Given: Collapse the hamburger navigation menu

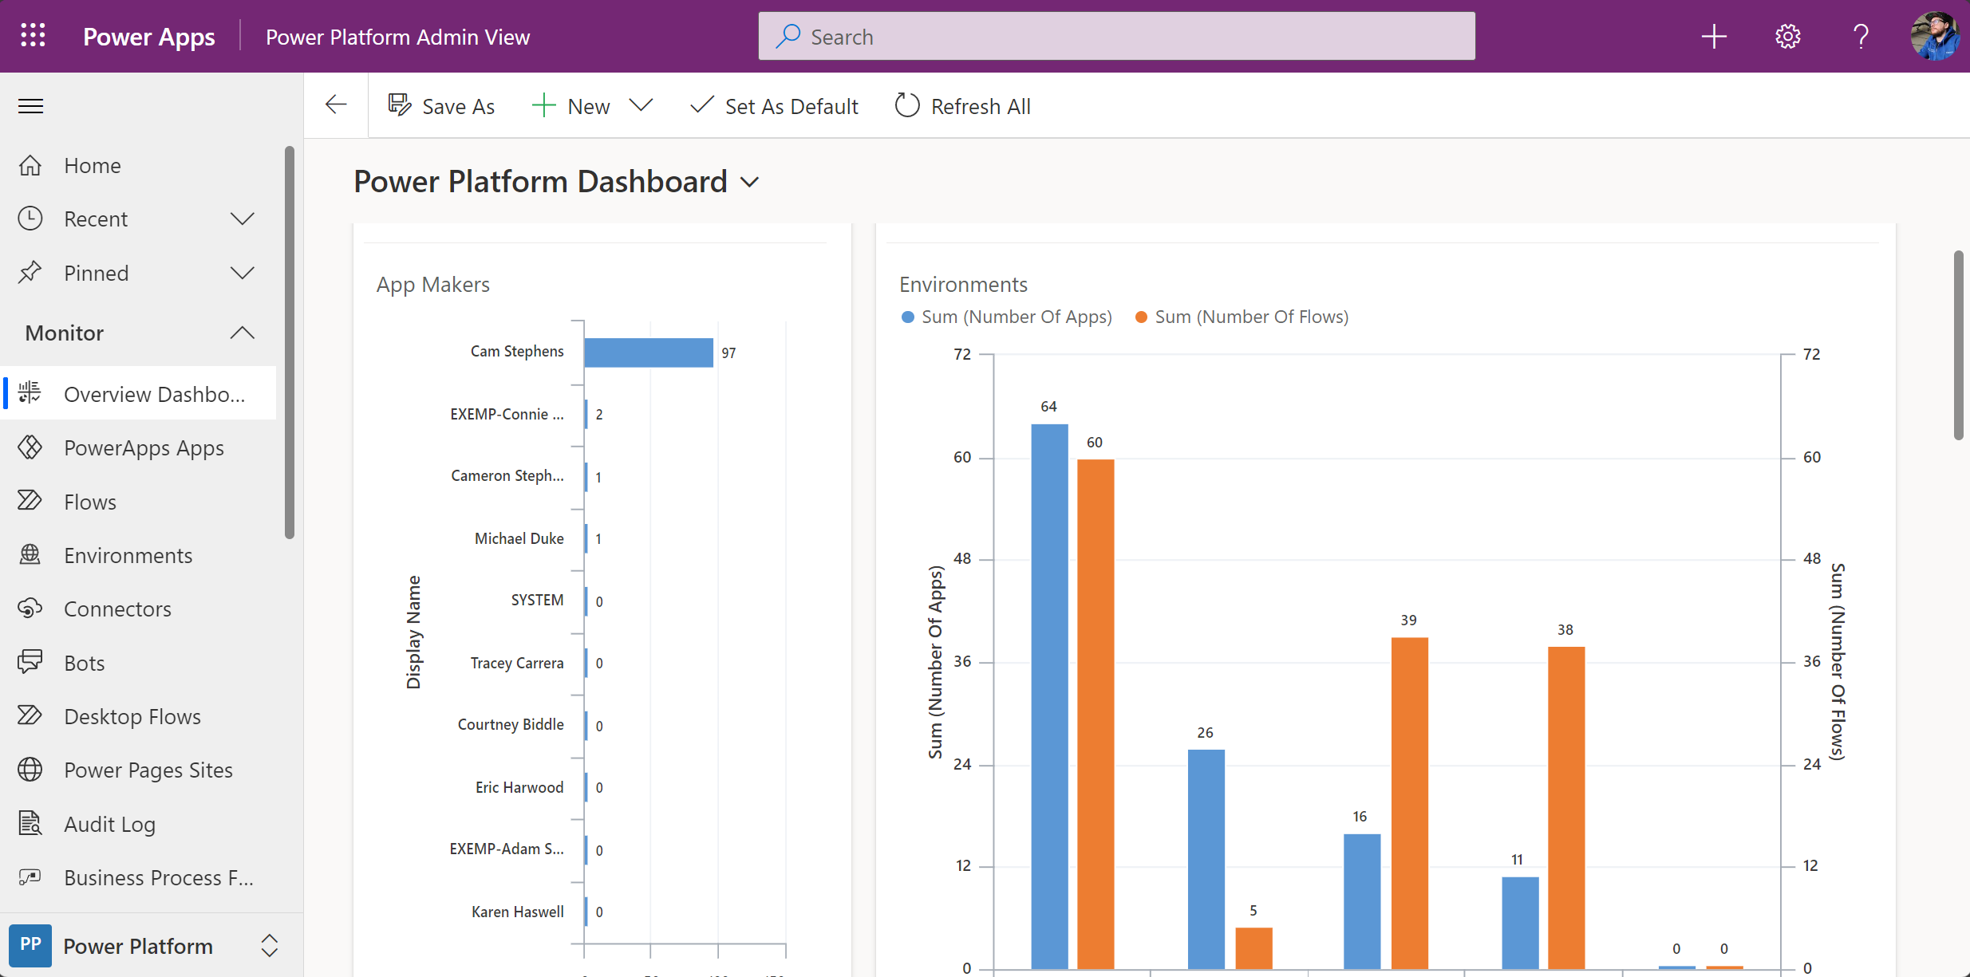Looking at the screenshot, I should [31, 106].
